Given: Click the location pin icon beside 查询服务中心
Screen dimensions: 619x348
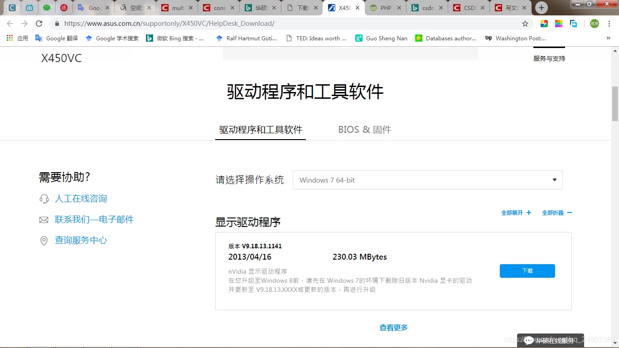Looking at the screenshot, I should pyautogui.click(x=44, y=241).
